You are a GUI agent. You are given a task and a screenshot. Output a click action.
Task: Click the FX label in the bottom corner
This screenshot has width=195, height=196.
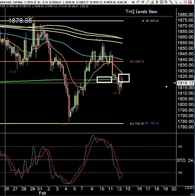[192, 194]
